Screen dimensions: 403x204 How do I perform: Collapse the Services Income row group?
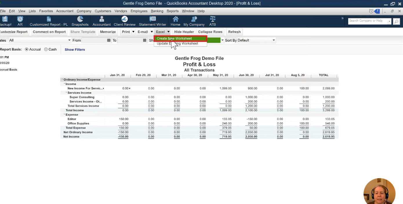click(66, 93)
